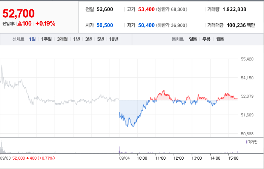Click the 고가 value 53,400
The image size is (264, 169).
(146, 9)
